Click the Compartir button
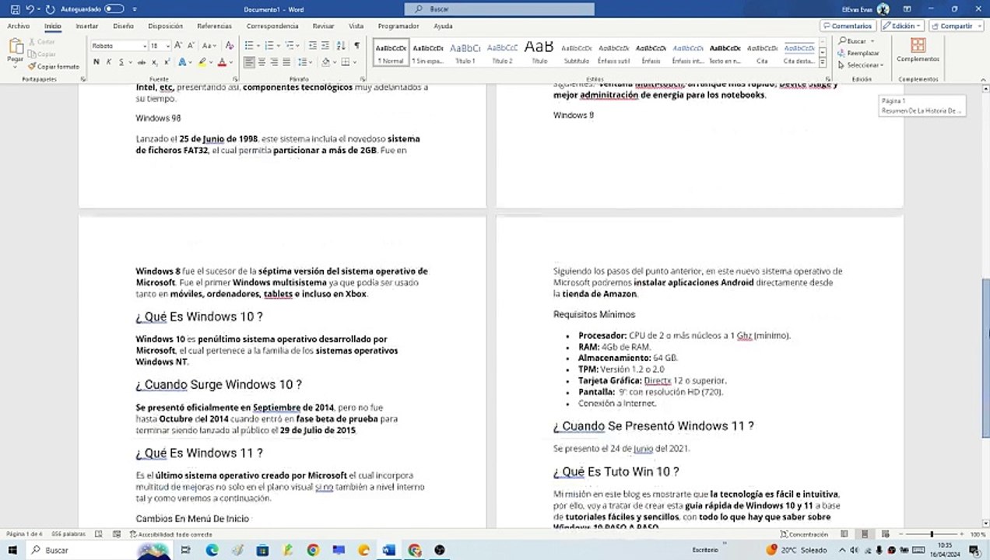 click(956, 26)
